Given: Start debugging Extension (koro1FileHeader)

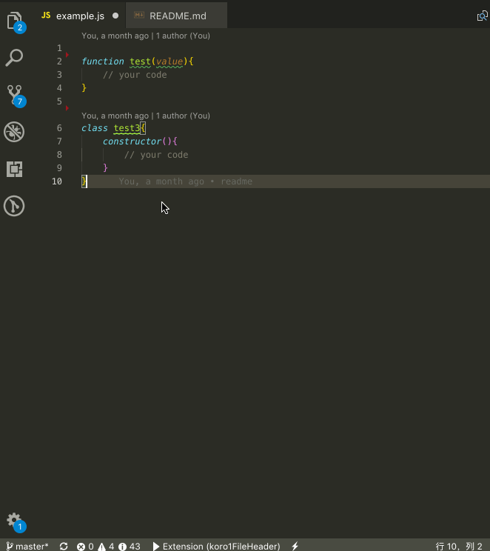Looking at the screenshot, I should [216, 546].
